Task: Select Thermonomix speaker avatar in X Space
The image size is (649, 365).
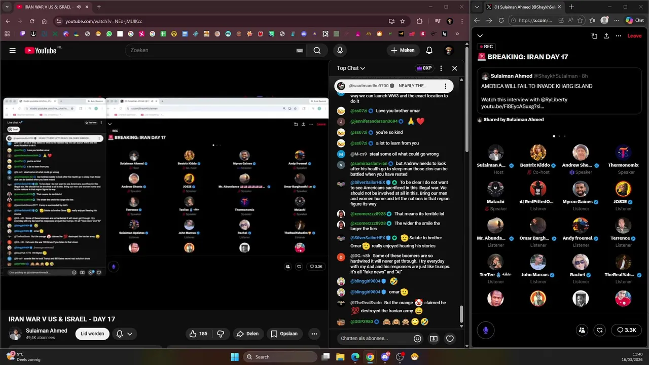Action: click(x=623, y=153)
